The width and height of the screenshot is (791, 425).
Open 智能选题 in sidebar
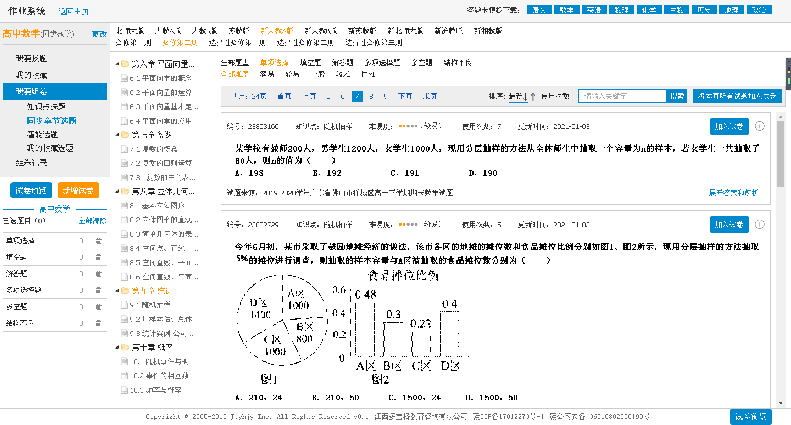[42, 135]
